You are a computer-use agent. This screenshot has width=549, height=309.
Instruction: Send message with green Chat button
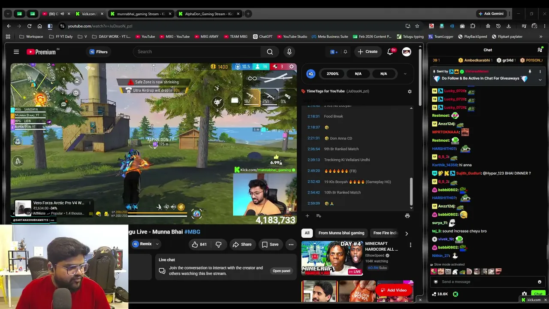point(538,294)
